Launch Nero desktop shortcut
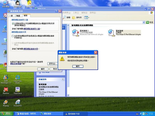 [4, 66]
